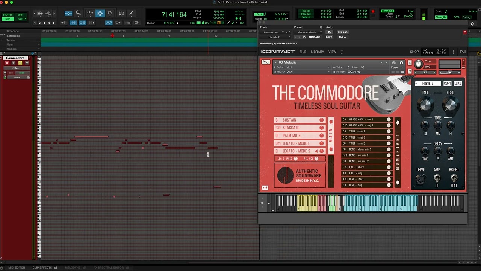Open the Kontakt SHOP link
The width and height of the screenshot is (481, 271).
pos(414,52)
